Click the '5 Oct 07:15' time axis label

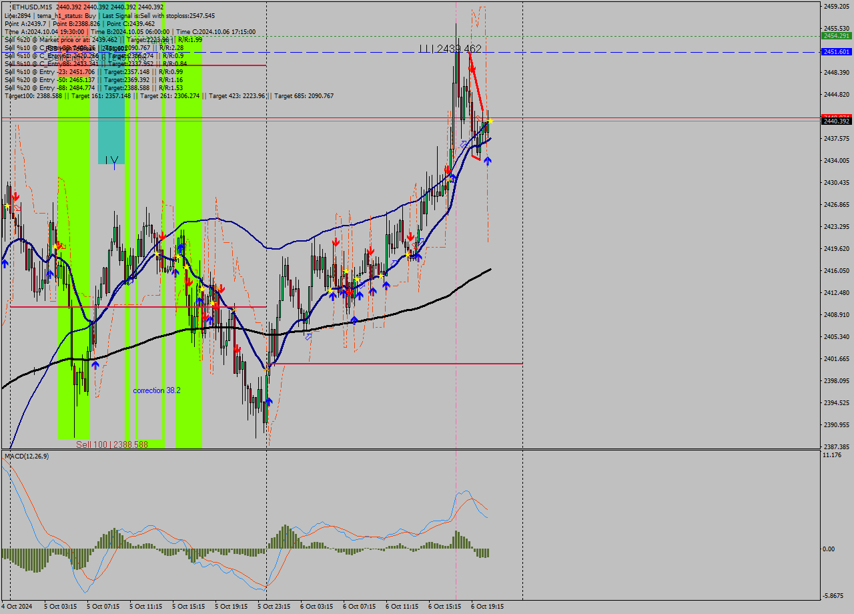103,607
